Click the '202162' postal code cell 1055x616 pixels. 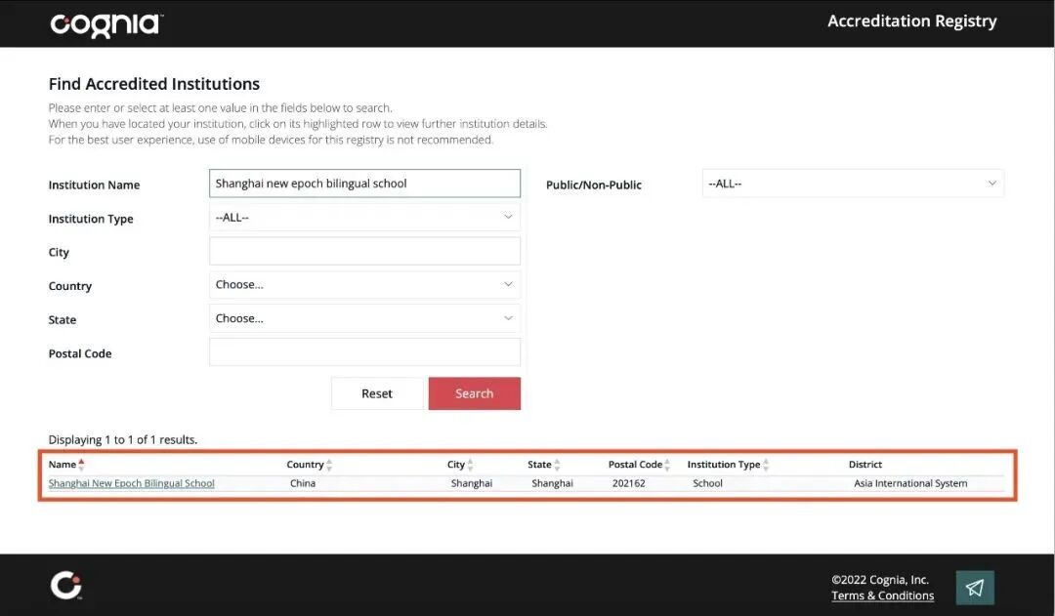point(628,483)
